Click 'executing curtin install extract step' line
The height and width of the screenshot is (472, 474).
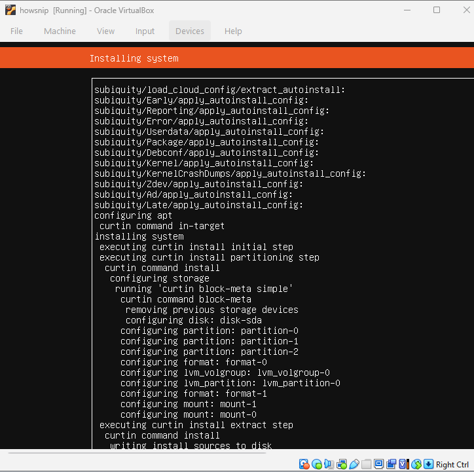click(x=196, y=425)
